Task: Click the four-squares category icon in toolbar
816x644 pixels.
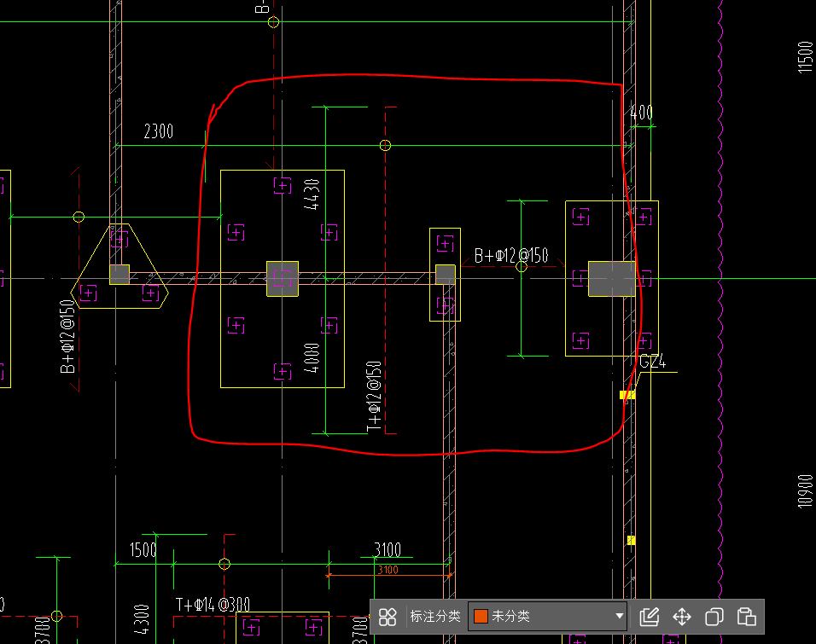Action: (388, 616)
